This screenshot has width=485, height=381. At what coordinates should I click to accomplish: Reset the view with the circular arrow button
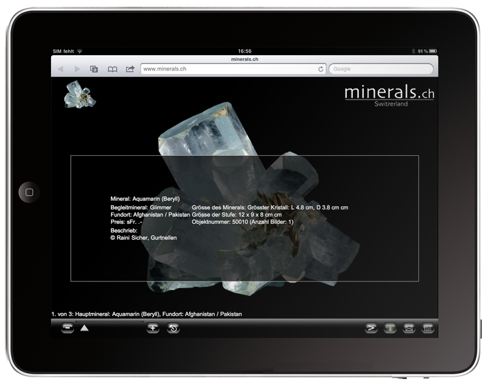pyautogui.click(x=173, y=328)
